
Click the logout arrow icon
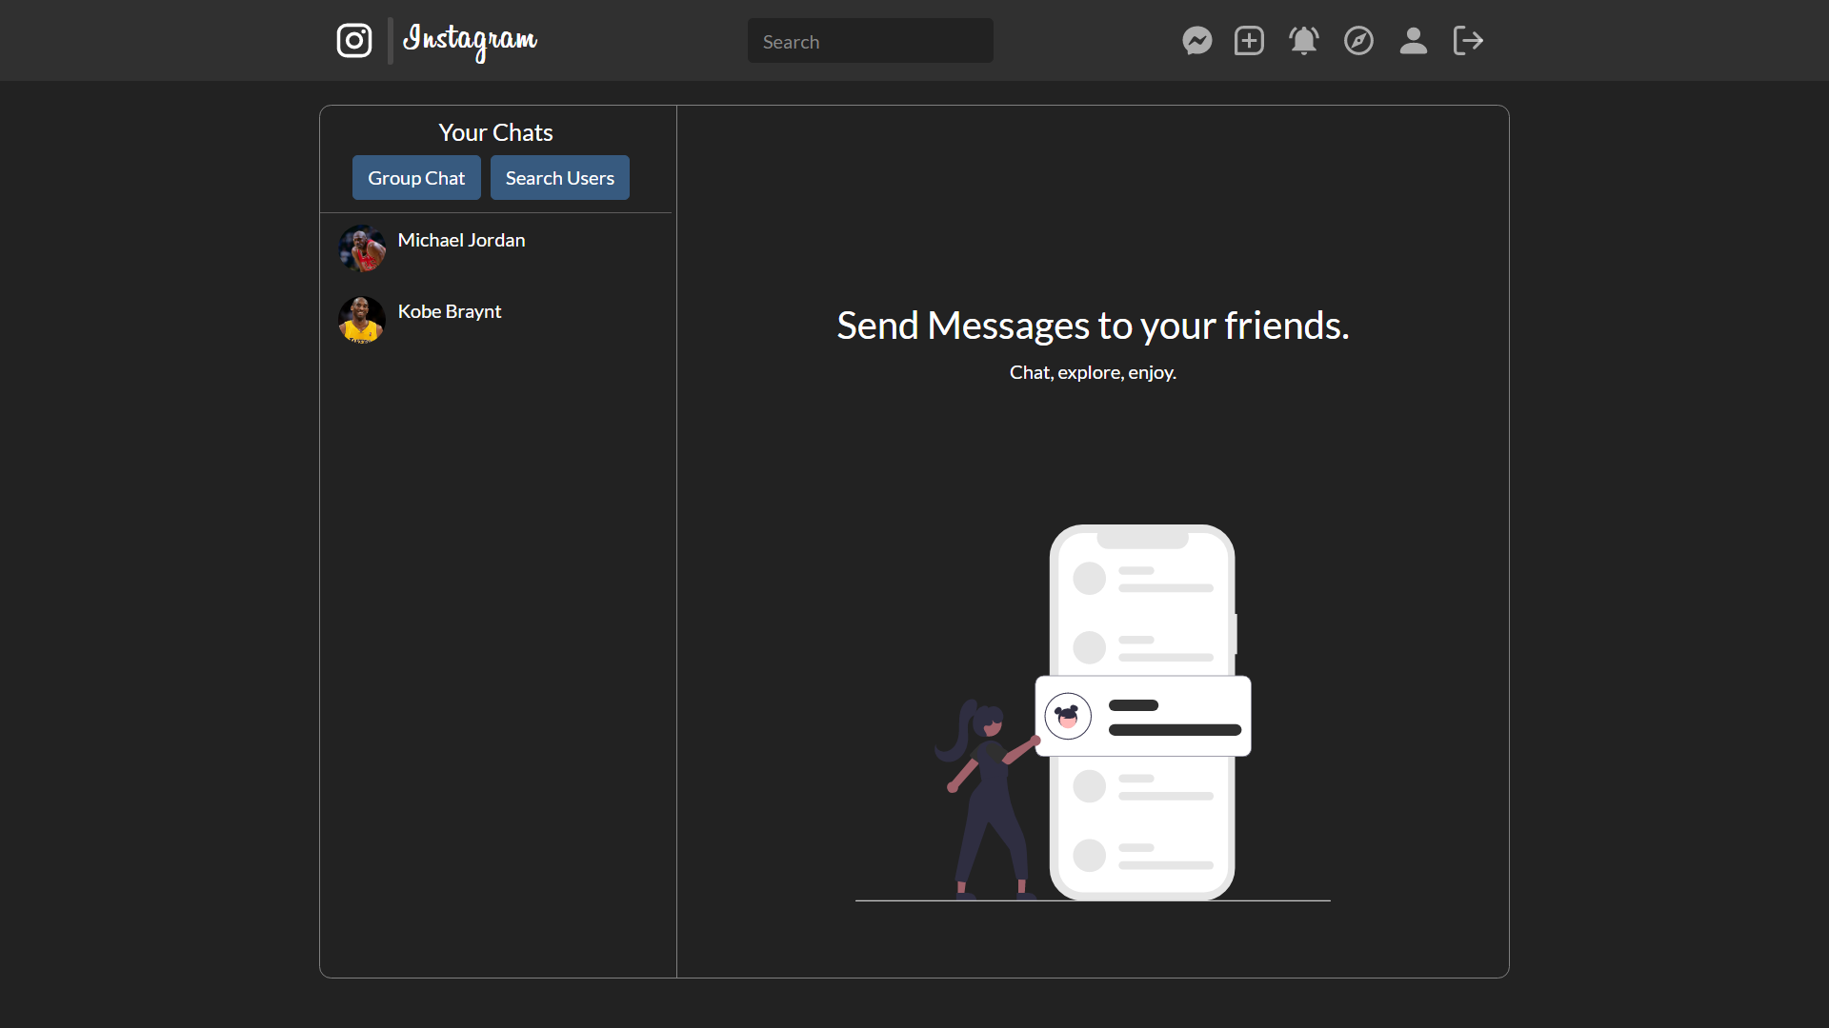(1468, 41)
